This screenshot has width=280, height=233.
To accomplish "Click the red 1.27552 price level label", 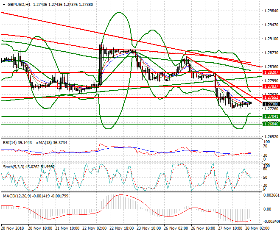I will point(271,97).
